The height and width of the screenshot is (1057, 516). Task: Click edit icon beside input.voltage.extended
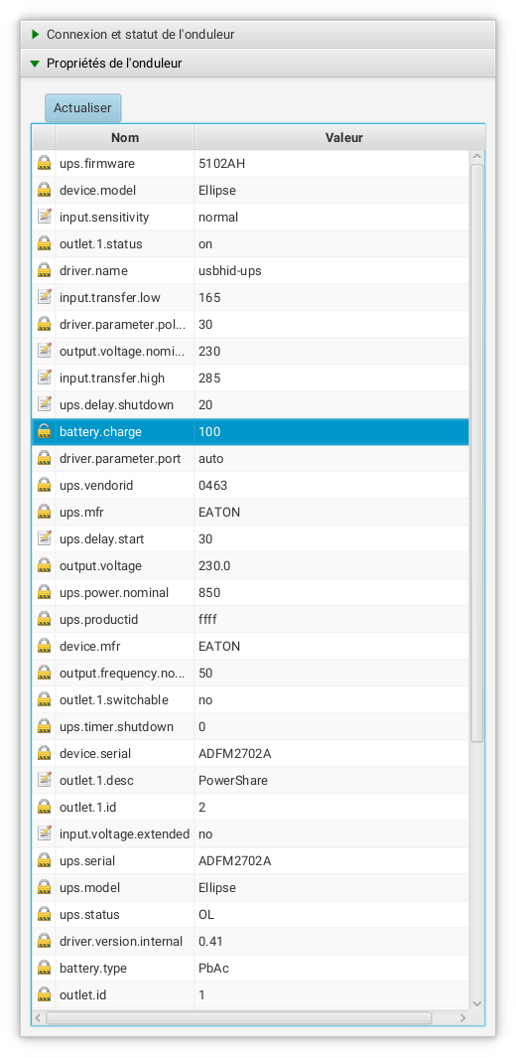(x=45, y=833)
